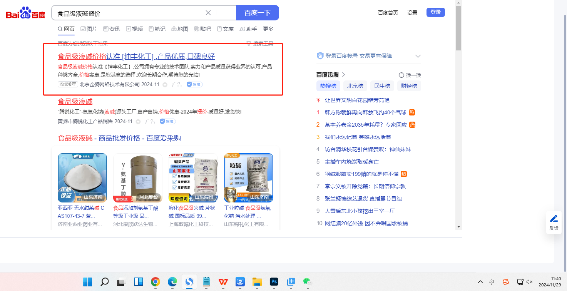The image size is (567, 291).
Task: Click the 保障 badge on the 北京企腾 result
Action: pos(195,84)
